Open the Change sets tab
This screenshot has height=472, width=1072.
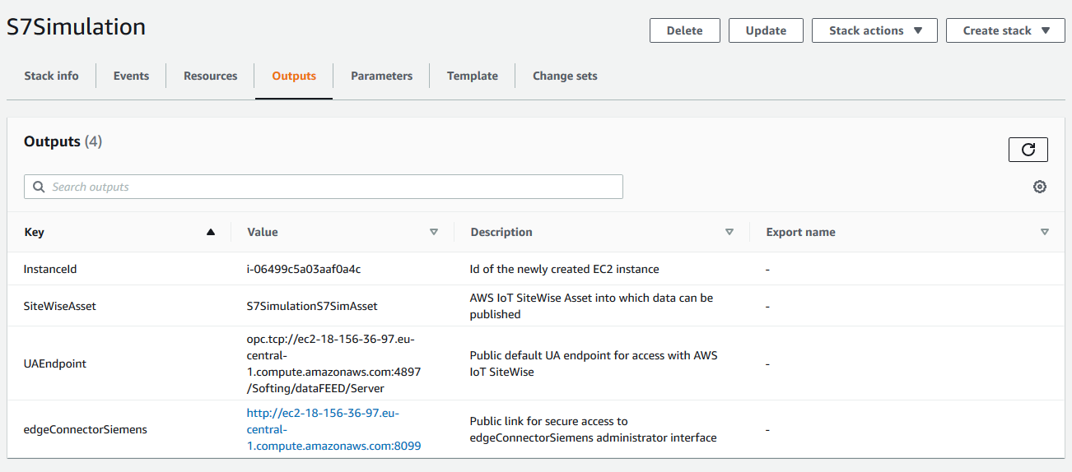point(565,76)
